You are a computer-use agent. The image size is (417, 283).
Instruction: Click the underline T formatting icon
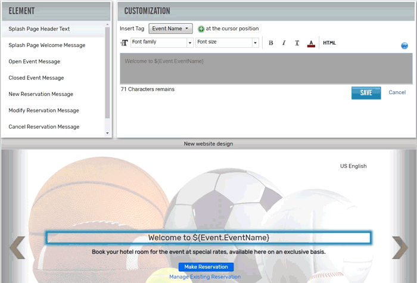coord(297,43)
